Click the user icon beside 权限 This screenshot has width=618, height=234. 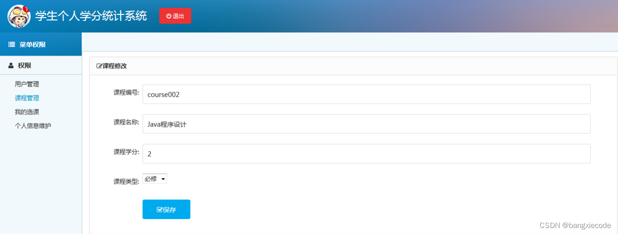pos(11,66)
